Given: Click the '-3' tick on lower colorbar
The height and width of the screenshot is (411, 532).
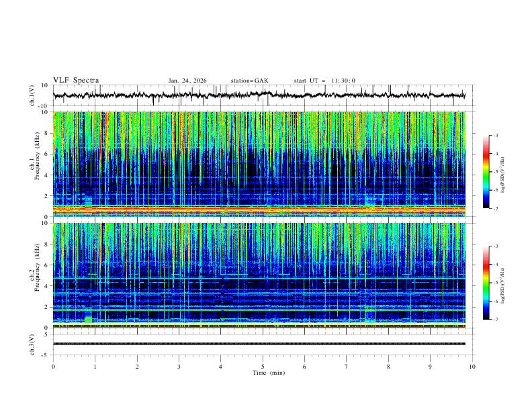Looking at the screenshot, I should point(496,246).
